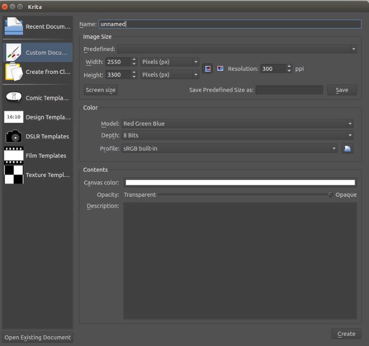Image resolution: width=369 pixels, height=346 pixels.
Task: Increase the Width value with stepper
Action: pyautogui.click(x=134, y=60)
